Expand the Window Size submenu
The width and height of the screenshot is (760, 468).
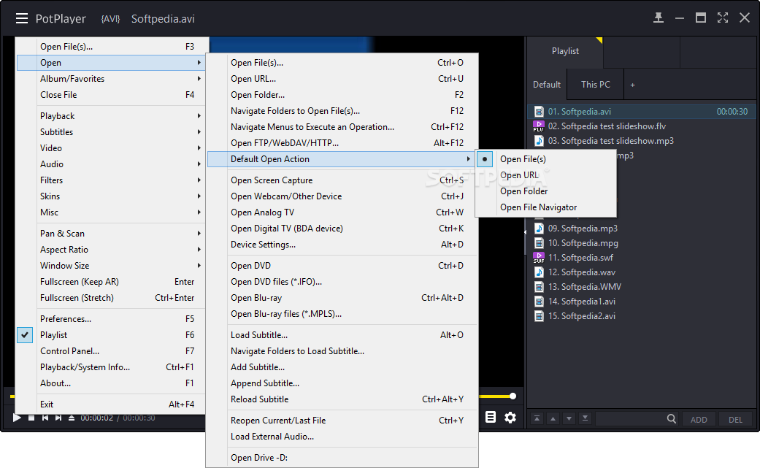111,265
